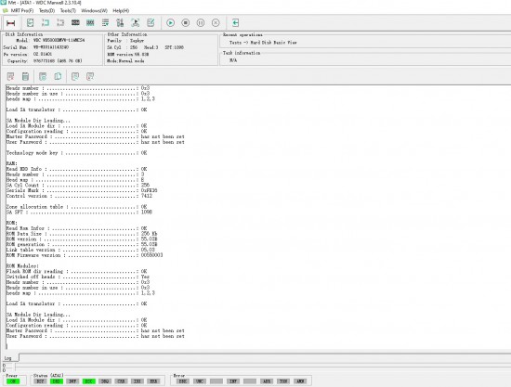Click the green RAM chip toolbar icon
511x387 pixels.
coord(90,23)
